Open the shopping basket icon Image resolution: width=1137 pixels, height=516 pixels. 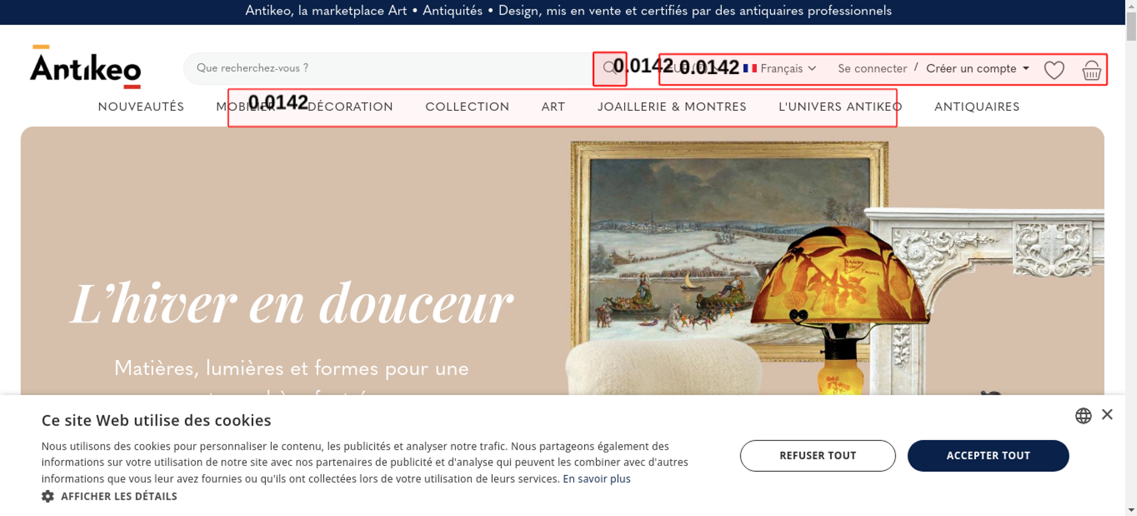pos(1092,70)
